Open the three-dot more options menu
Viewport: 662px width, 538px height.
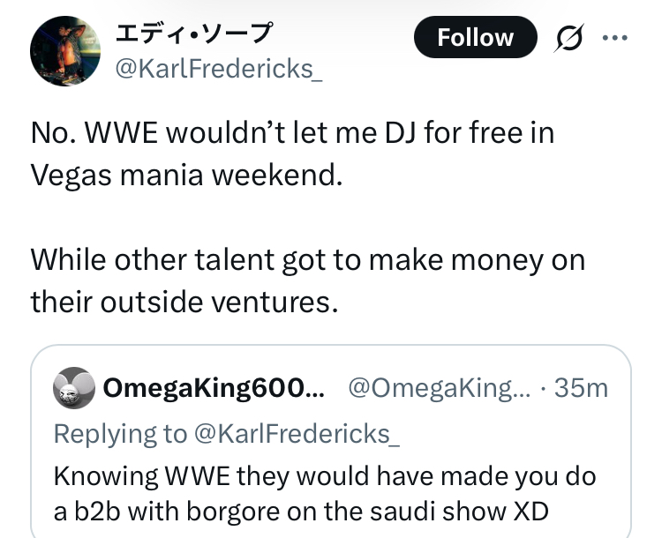click(x=613, y=38)
